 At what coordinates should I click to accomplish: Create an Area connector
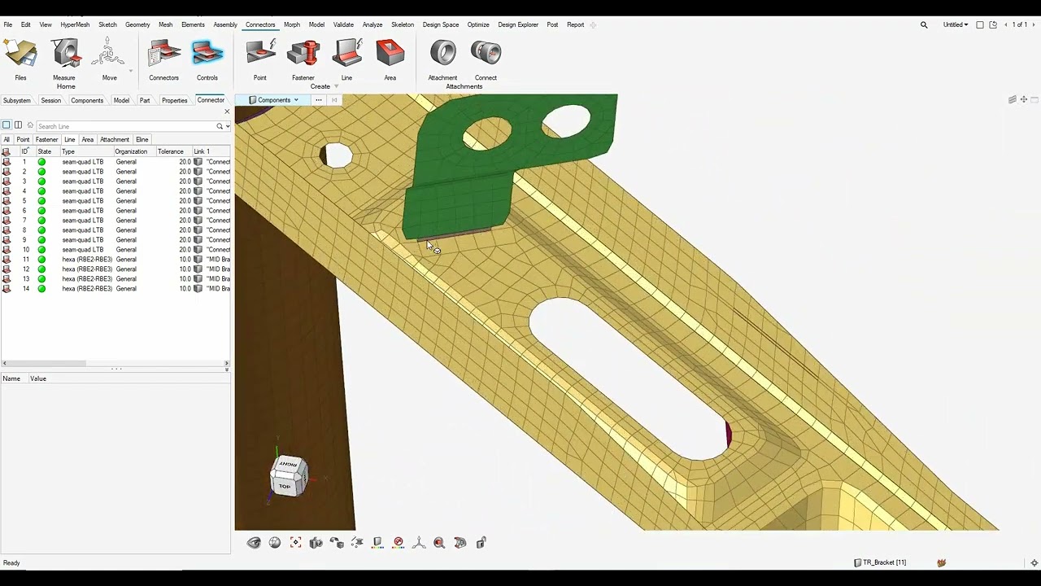click(x=390, y=60)
